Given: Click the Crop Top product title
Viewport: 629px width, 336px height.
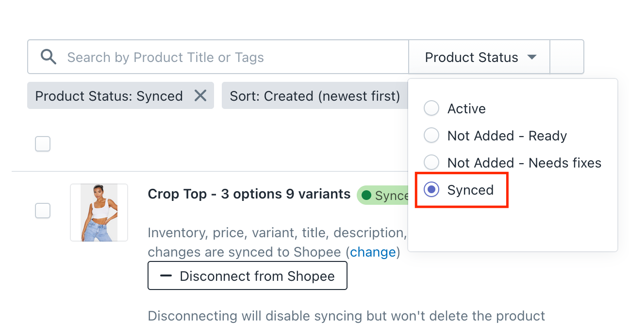Looking at the screenshot, I should click(x=249, y=194).
